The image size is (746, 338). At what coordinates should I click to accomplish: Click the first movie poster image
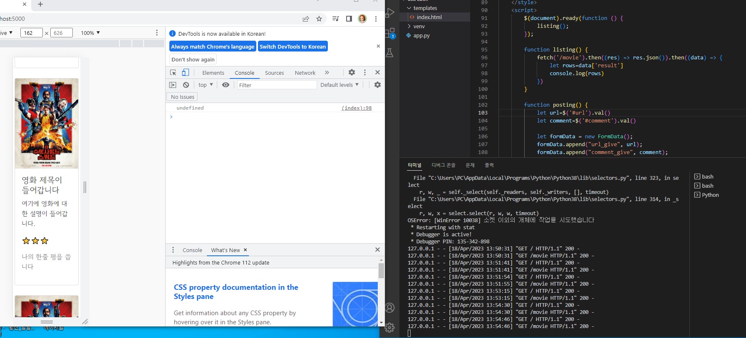(x=47, y=123)
